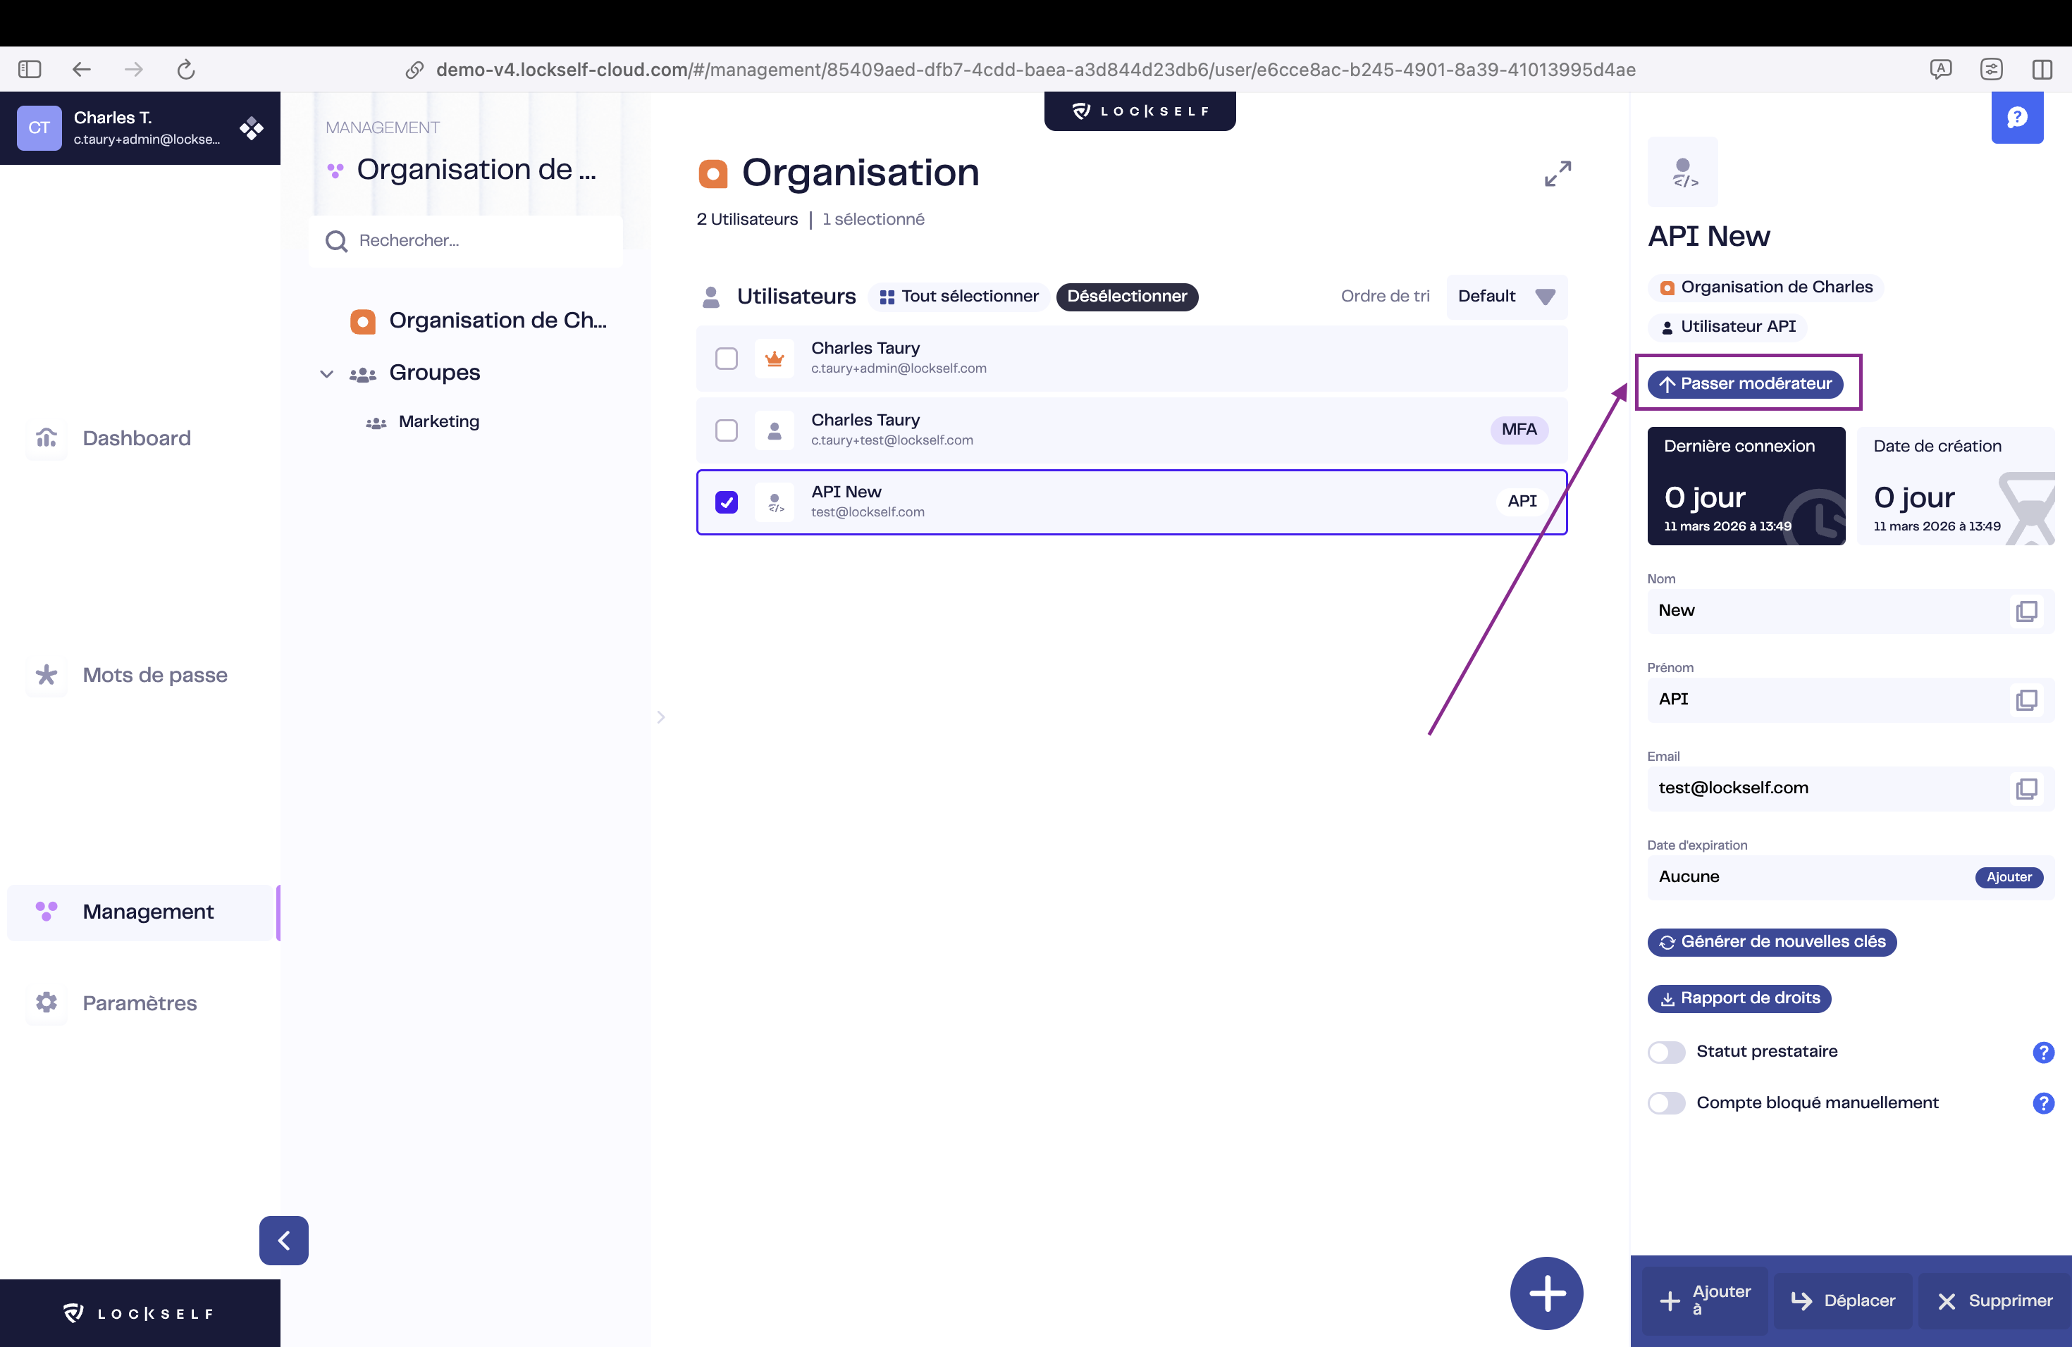Open help for Compte bloqué manuellement
The height and width of the screenshot is (1347, 2072).
click(x=2043, y=1103)
